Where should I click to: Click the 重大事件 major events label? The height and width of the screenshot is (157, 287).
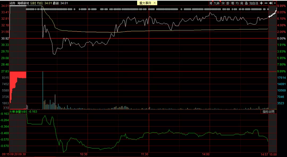pos(145,3)
